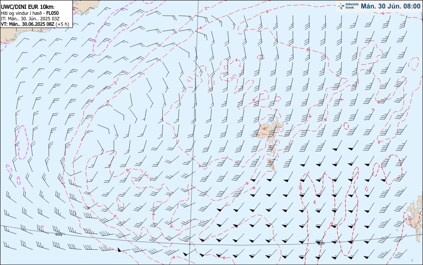
Task: Click the "VT: Mán.. 30.06.2025 08Z (+5 h)" line
Action: pos(35,24)
